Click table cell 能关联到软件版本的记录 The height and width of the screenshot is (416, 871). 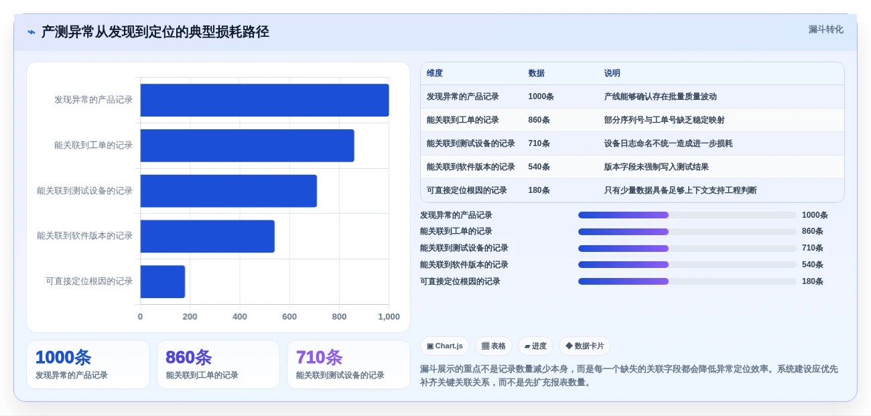pos(471,167)
